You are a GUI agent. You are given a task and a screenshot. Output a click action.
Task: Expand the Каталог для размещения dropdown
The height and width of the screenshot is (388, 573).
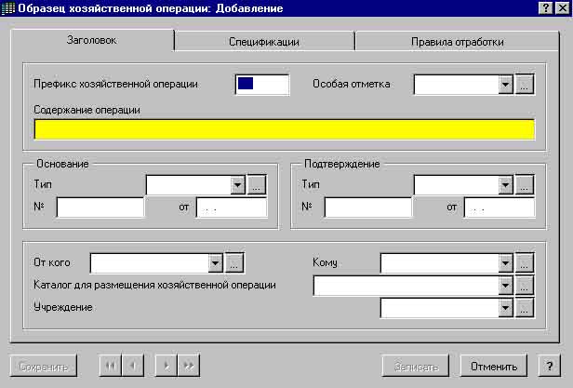(506, 286)
